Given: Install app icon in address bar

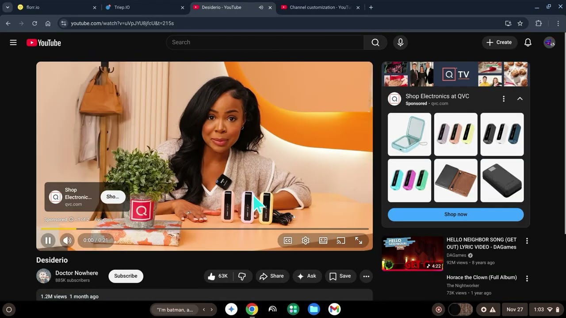Looking at the screenshot, I should click(508, 23).
